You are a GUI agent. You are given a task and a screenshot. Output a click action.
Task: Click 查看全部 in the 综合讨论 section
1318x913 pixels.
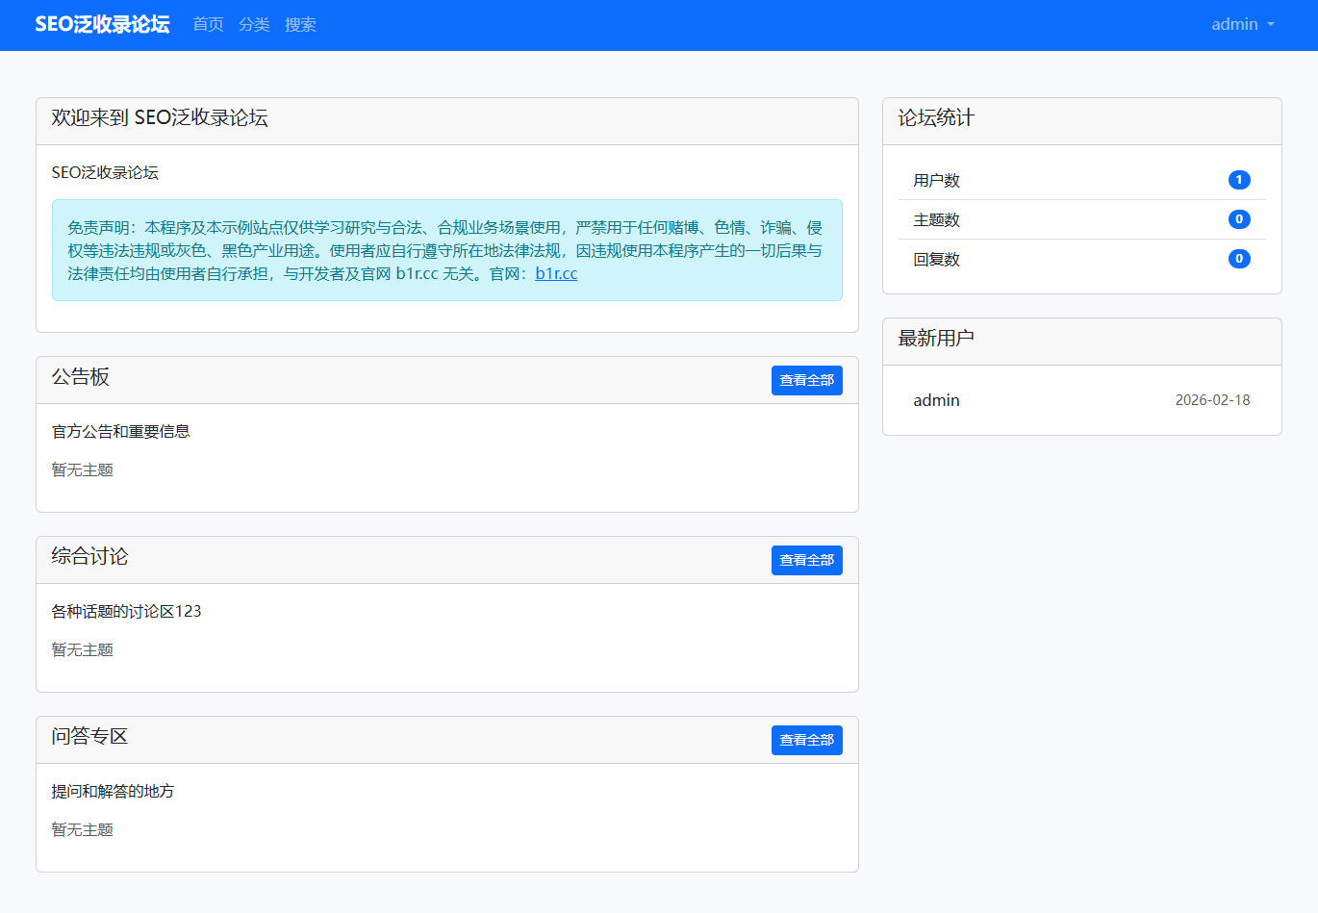pos(806,560)
